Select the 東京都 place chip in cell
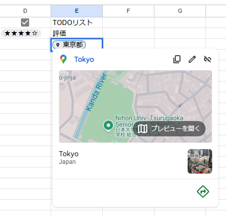 [69, 45]
